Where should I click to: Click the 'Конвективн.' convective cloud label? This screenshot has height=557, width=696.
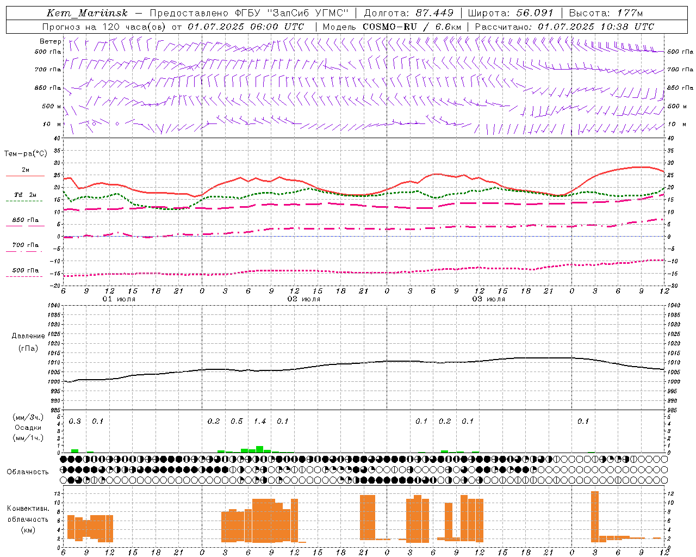point(28,509)
